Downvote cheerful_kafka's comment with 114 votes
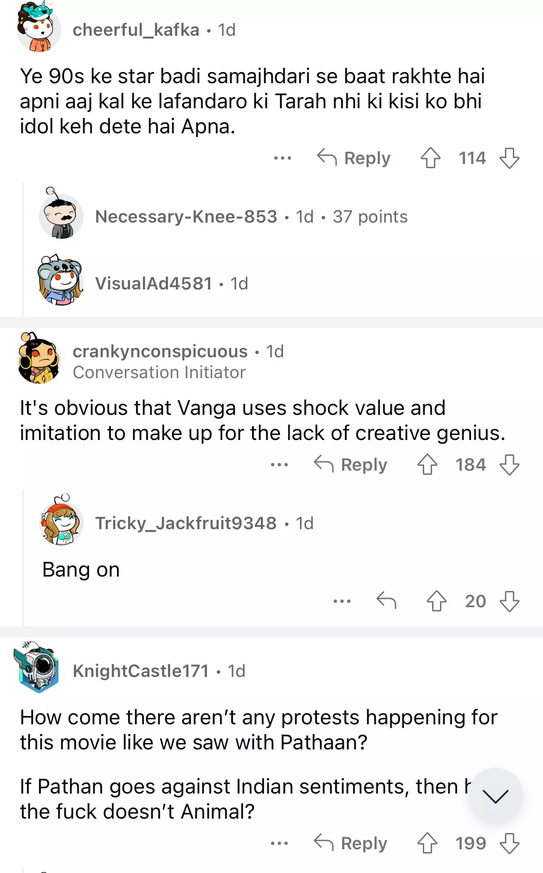This screenshot has height=873, width=543. tap(509, 158)
